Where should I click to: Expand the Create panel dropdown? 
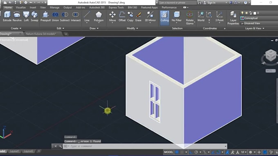[16, 28]
